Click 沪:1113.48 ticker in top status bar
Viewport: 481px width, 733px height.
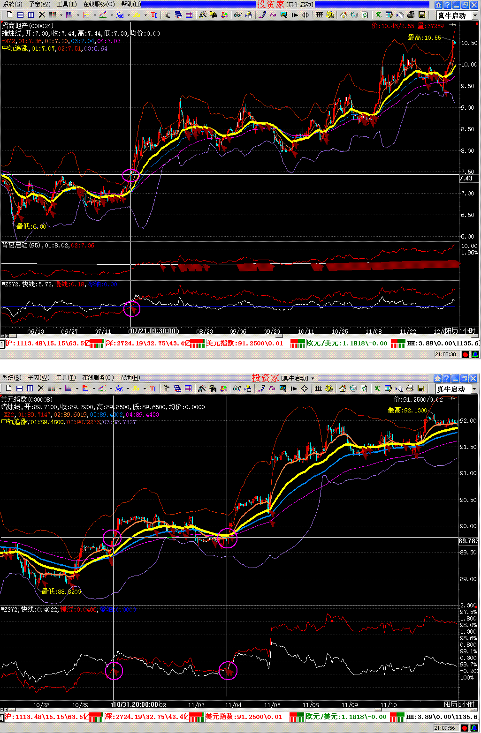pyautogui.click(x=47, y=343)
